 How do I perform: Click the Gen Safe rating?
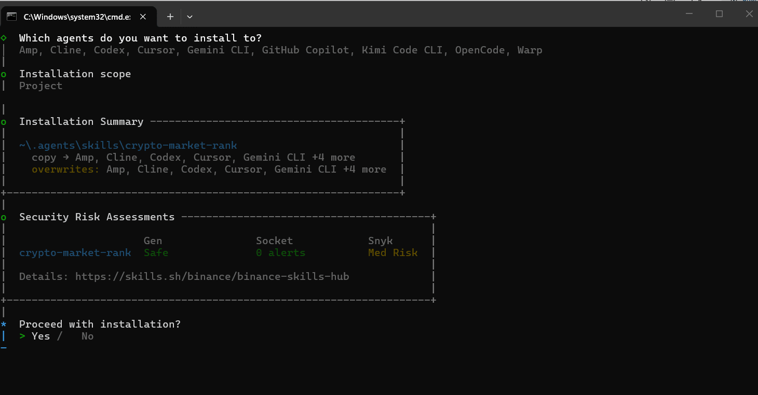pyautogui.click(x=156, y=253)
